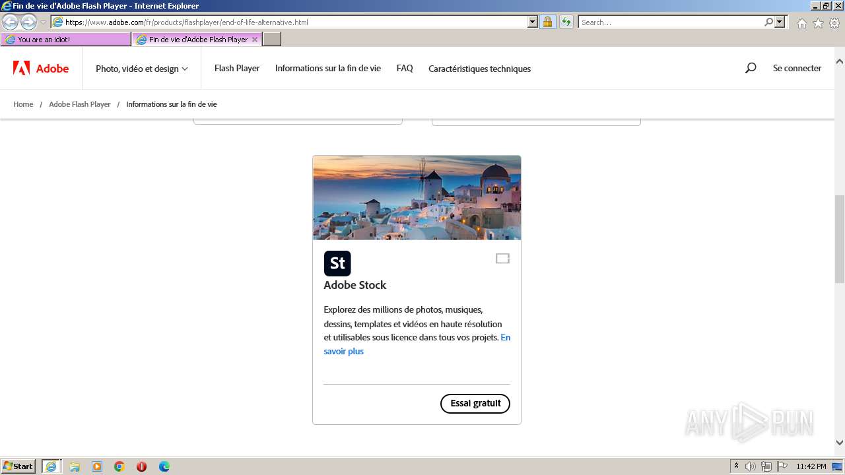Click the browser Search box
Image resolution: width=845 pixels, height=475 pixels.
pos(671,22)
